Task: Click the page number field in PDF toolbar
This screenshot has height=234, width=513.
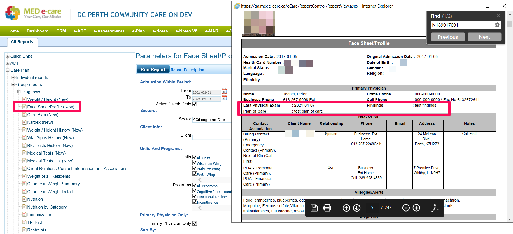Action: [x=372, y=208]
